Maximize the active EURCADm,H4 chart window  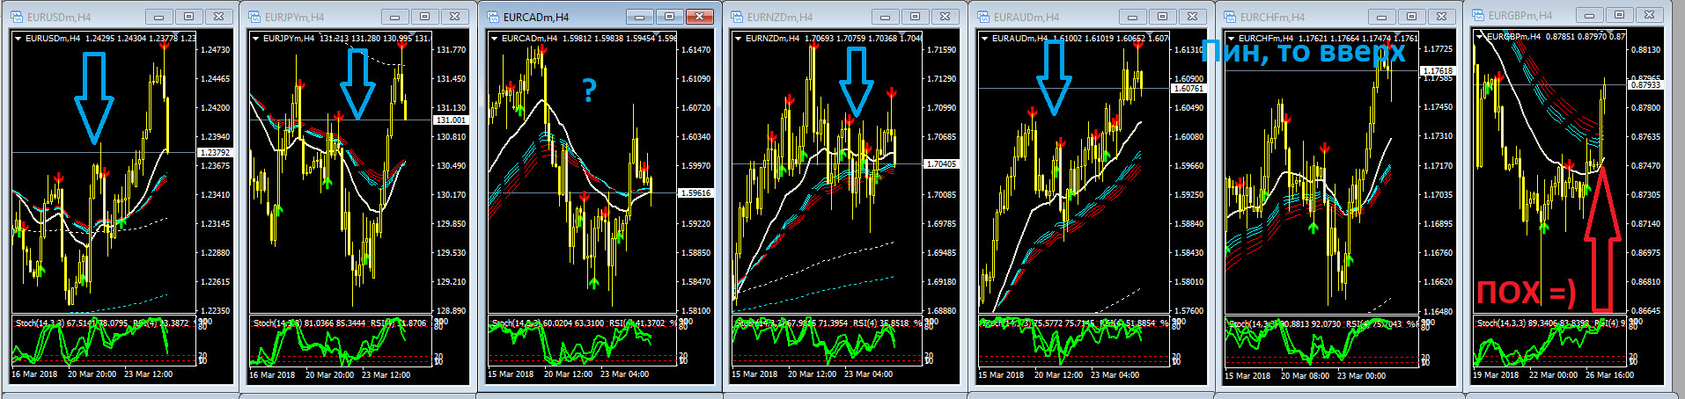coord(670,17)
